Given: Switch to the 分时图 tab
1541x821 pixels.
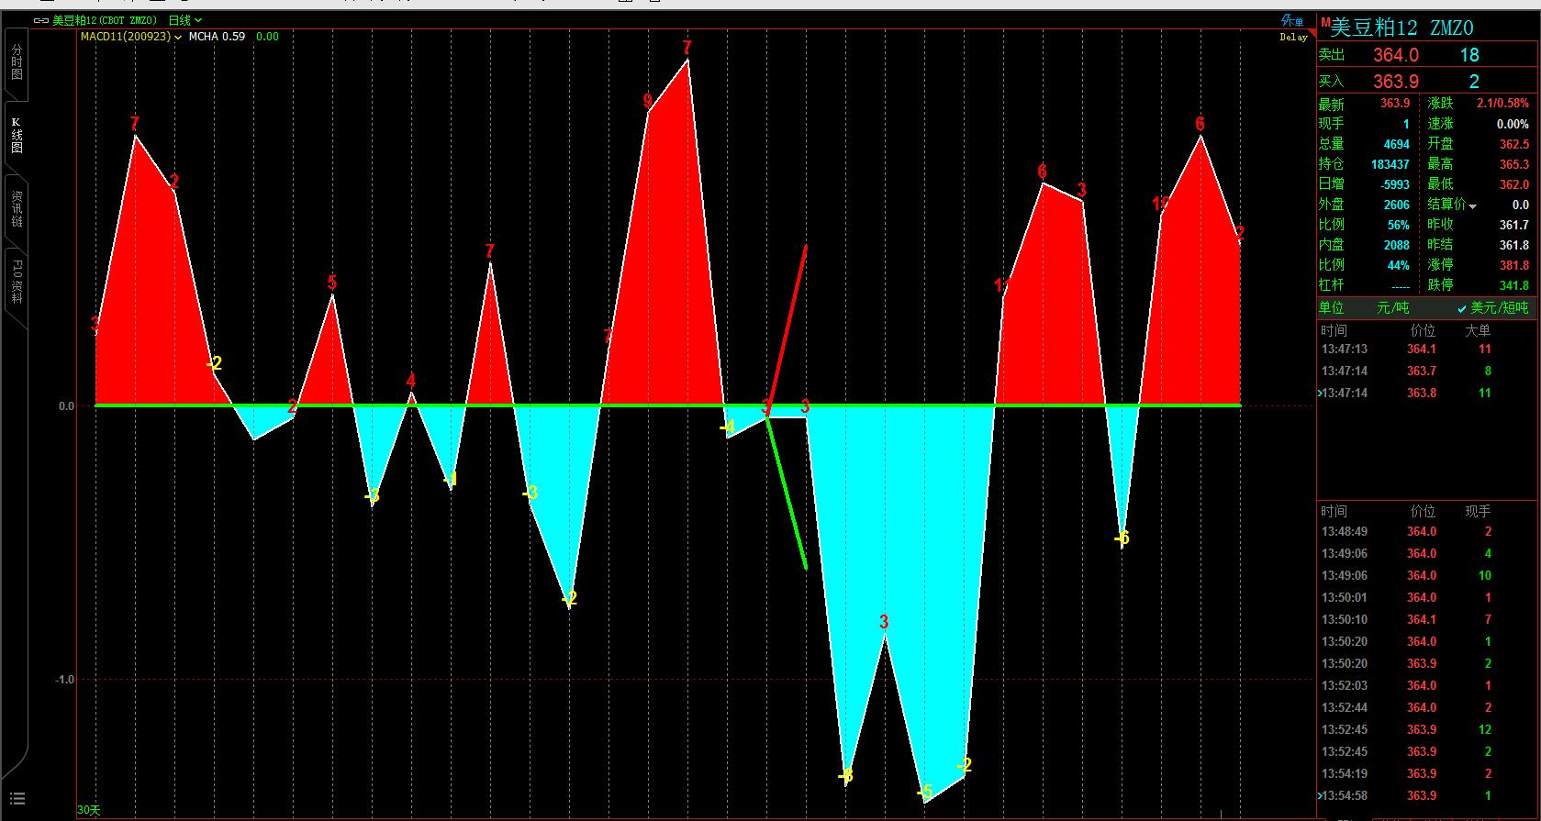Looking at the screenshot, I should (x=17, y=61).
